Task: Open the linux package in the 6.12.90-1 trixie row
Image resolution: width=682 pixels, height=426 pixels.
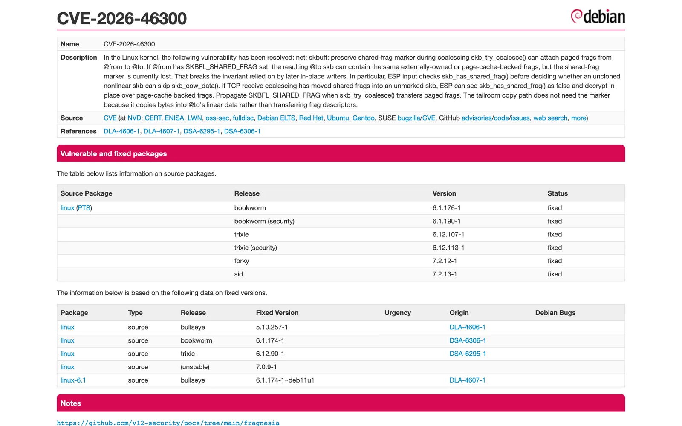Action: (x=67, y=354)
